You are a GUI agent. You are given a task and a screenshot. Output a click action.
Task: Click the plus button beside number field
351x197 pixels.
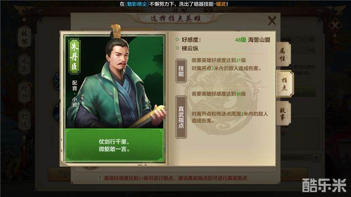click(x=316, y=158)
